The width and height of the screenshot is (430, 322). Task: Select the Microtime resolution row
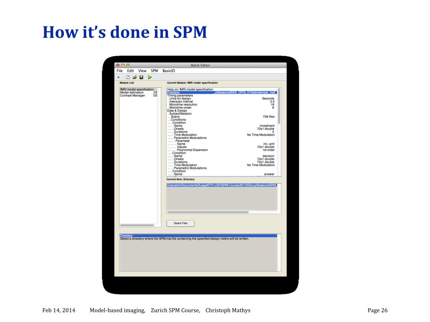pos(222,104)
